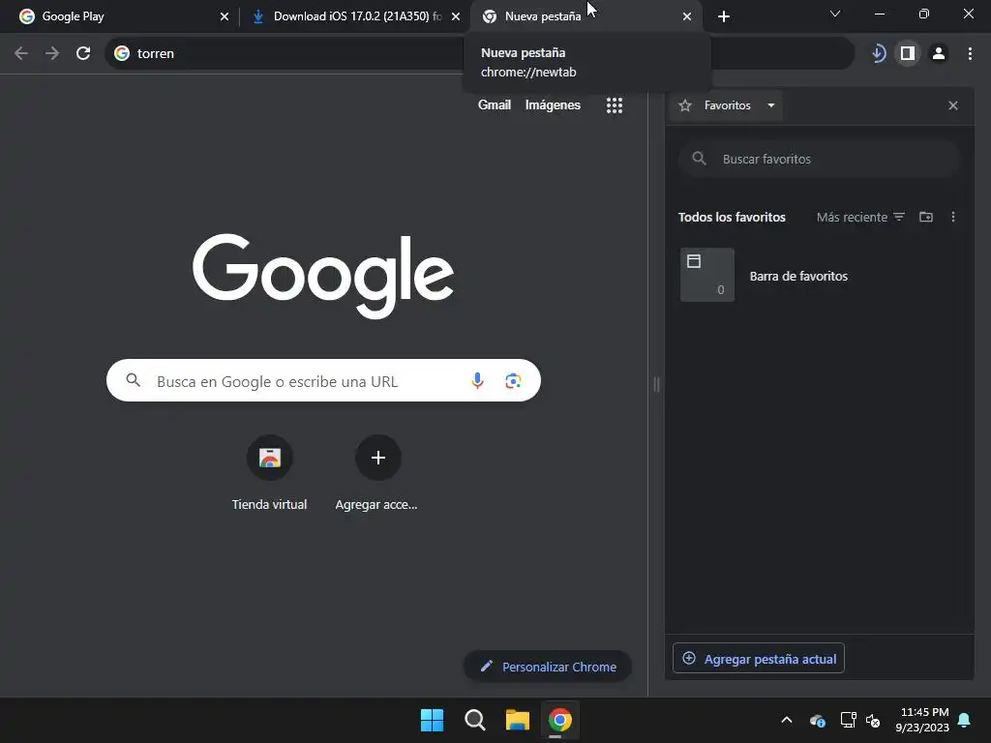Open OneDrive cloud tray icon
The width and height of the screenshot is (991, 743).
817,720
